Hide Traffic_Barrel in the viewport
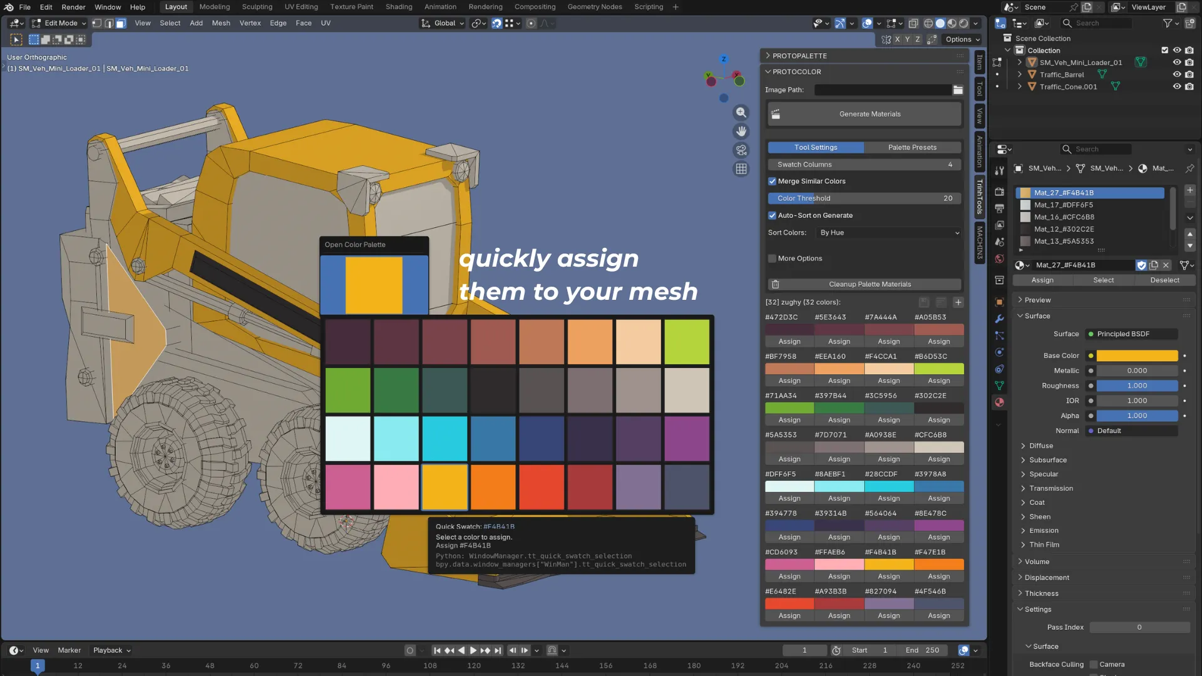Viewport: 1202px width, 676px height. click(1176, 74)
